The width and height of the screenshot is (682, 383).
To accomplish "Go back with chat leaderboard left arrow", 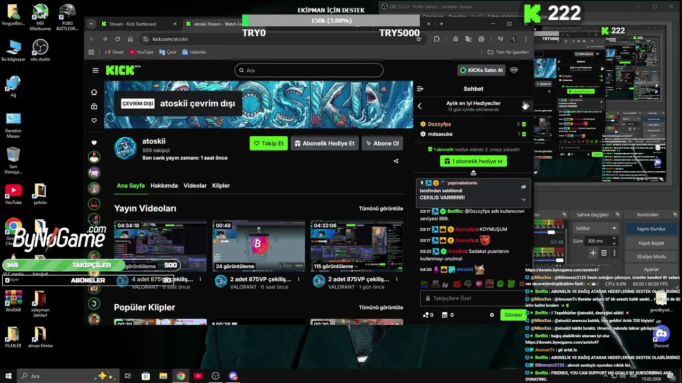I will point(419,106).
